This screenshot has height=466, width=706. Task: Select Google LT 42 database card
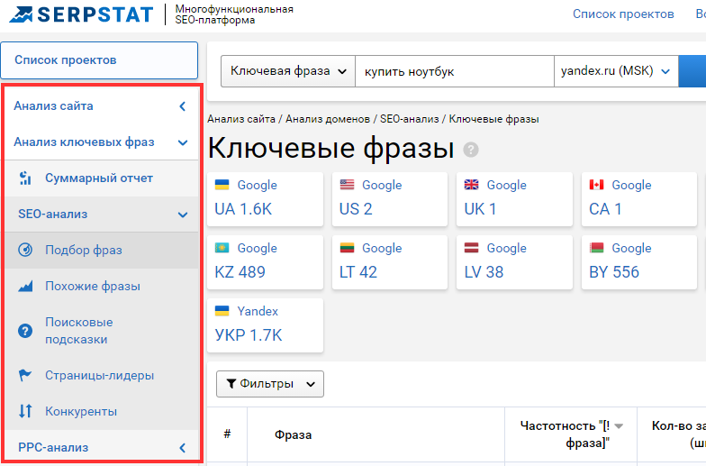390,262
